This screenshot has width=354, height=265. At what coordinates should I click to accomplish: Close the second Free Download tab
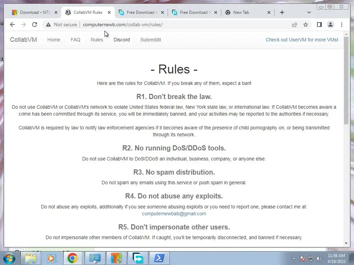coord(216,12)
